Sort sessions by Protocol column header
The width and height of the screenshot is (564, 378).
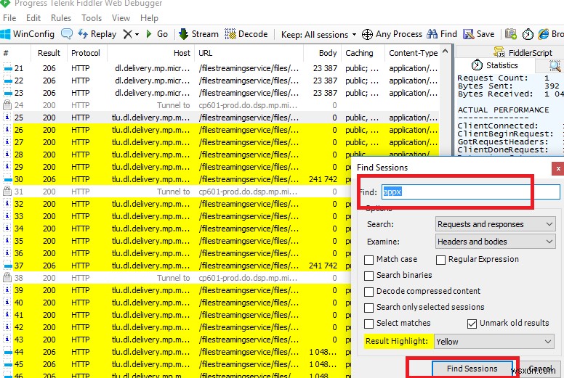[86, 53]
